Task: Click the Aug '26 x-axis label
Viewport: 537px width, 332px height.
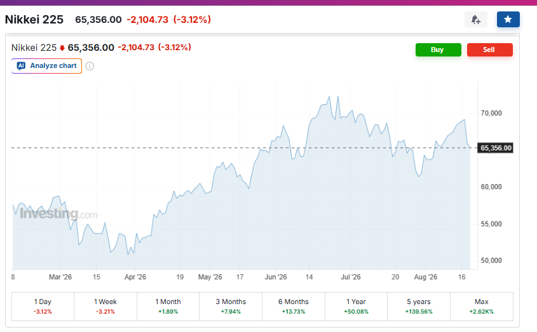Action: coord(426,277)
